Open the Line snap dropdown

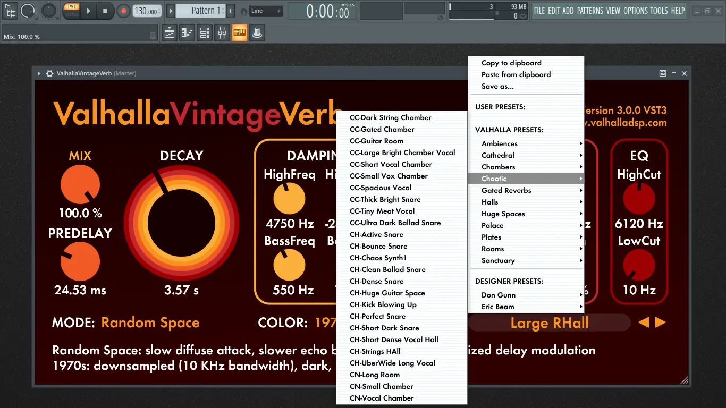coord(266,11)
